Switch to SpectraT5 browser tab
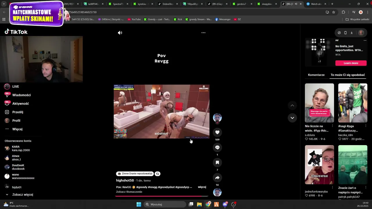The image size is (372, 209). point(118,4)
